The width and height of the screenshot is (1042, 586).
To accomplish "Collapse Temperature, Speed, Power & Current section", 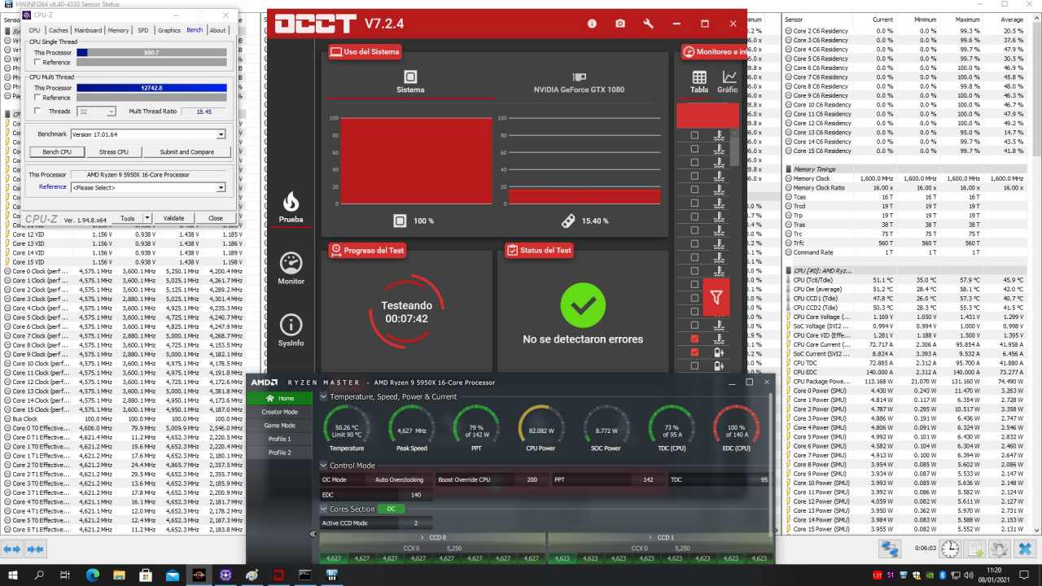I will 324,396.
